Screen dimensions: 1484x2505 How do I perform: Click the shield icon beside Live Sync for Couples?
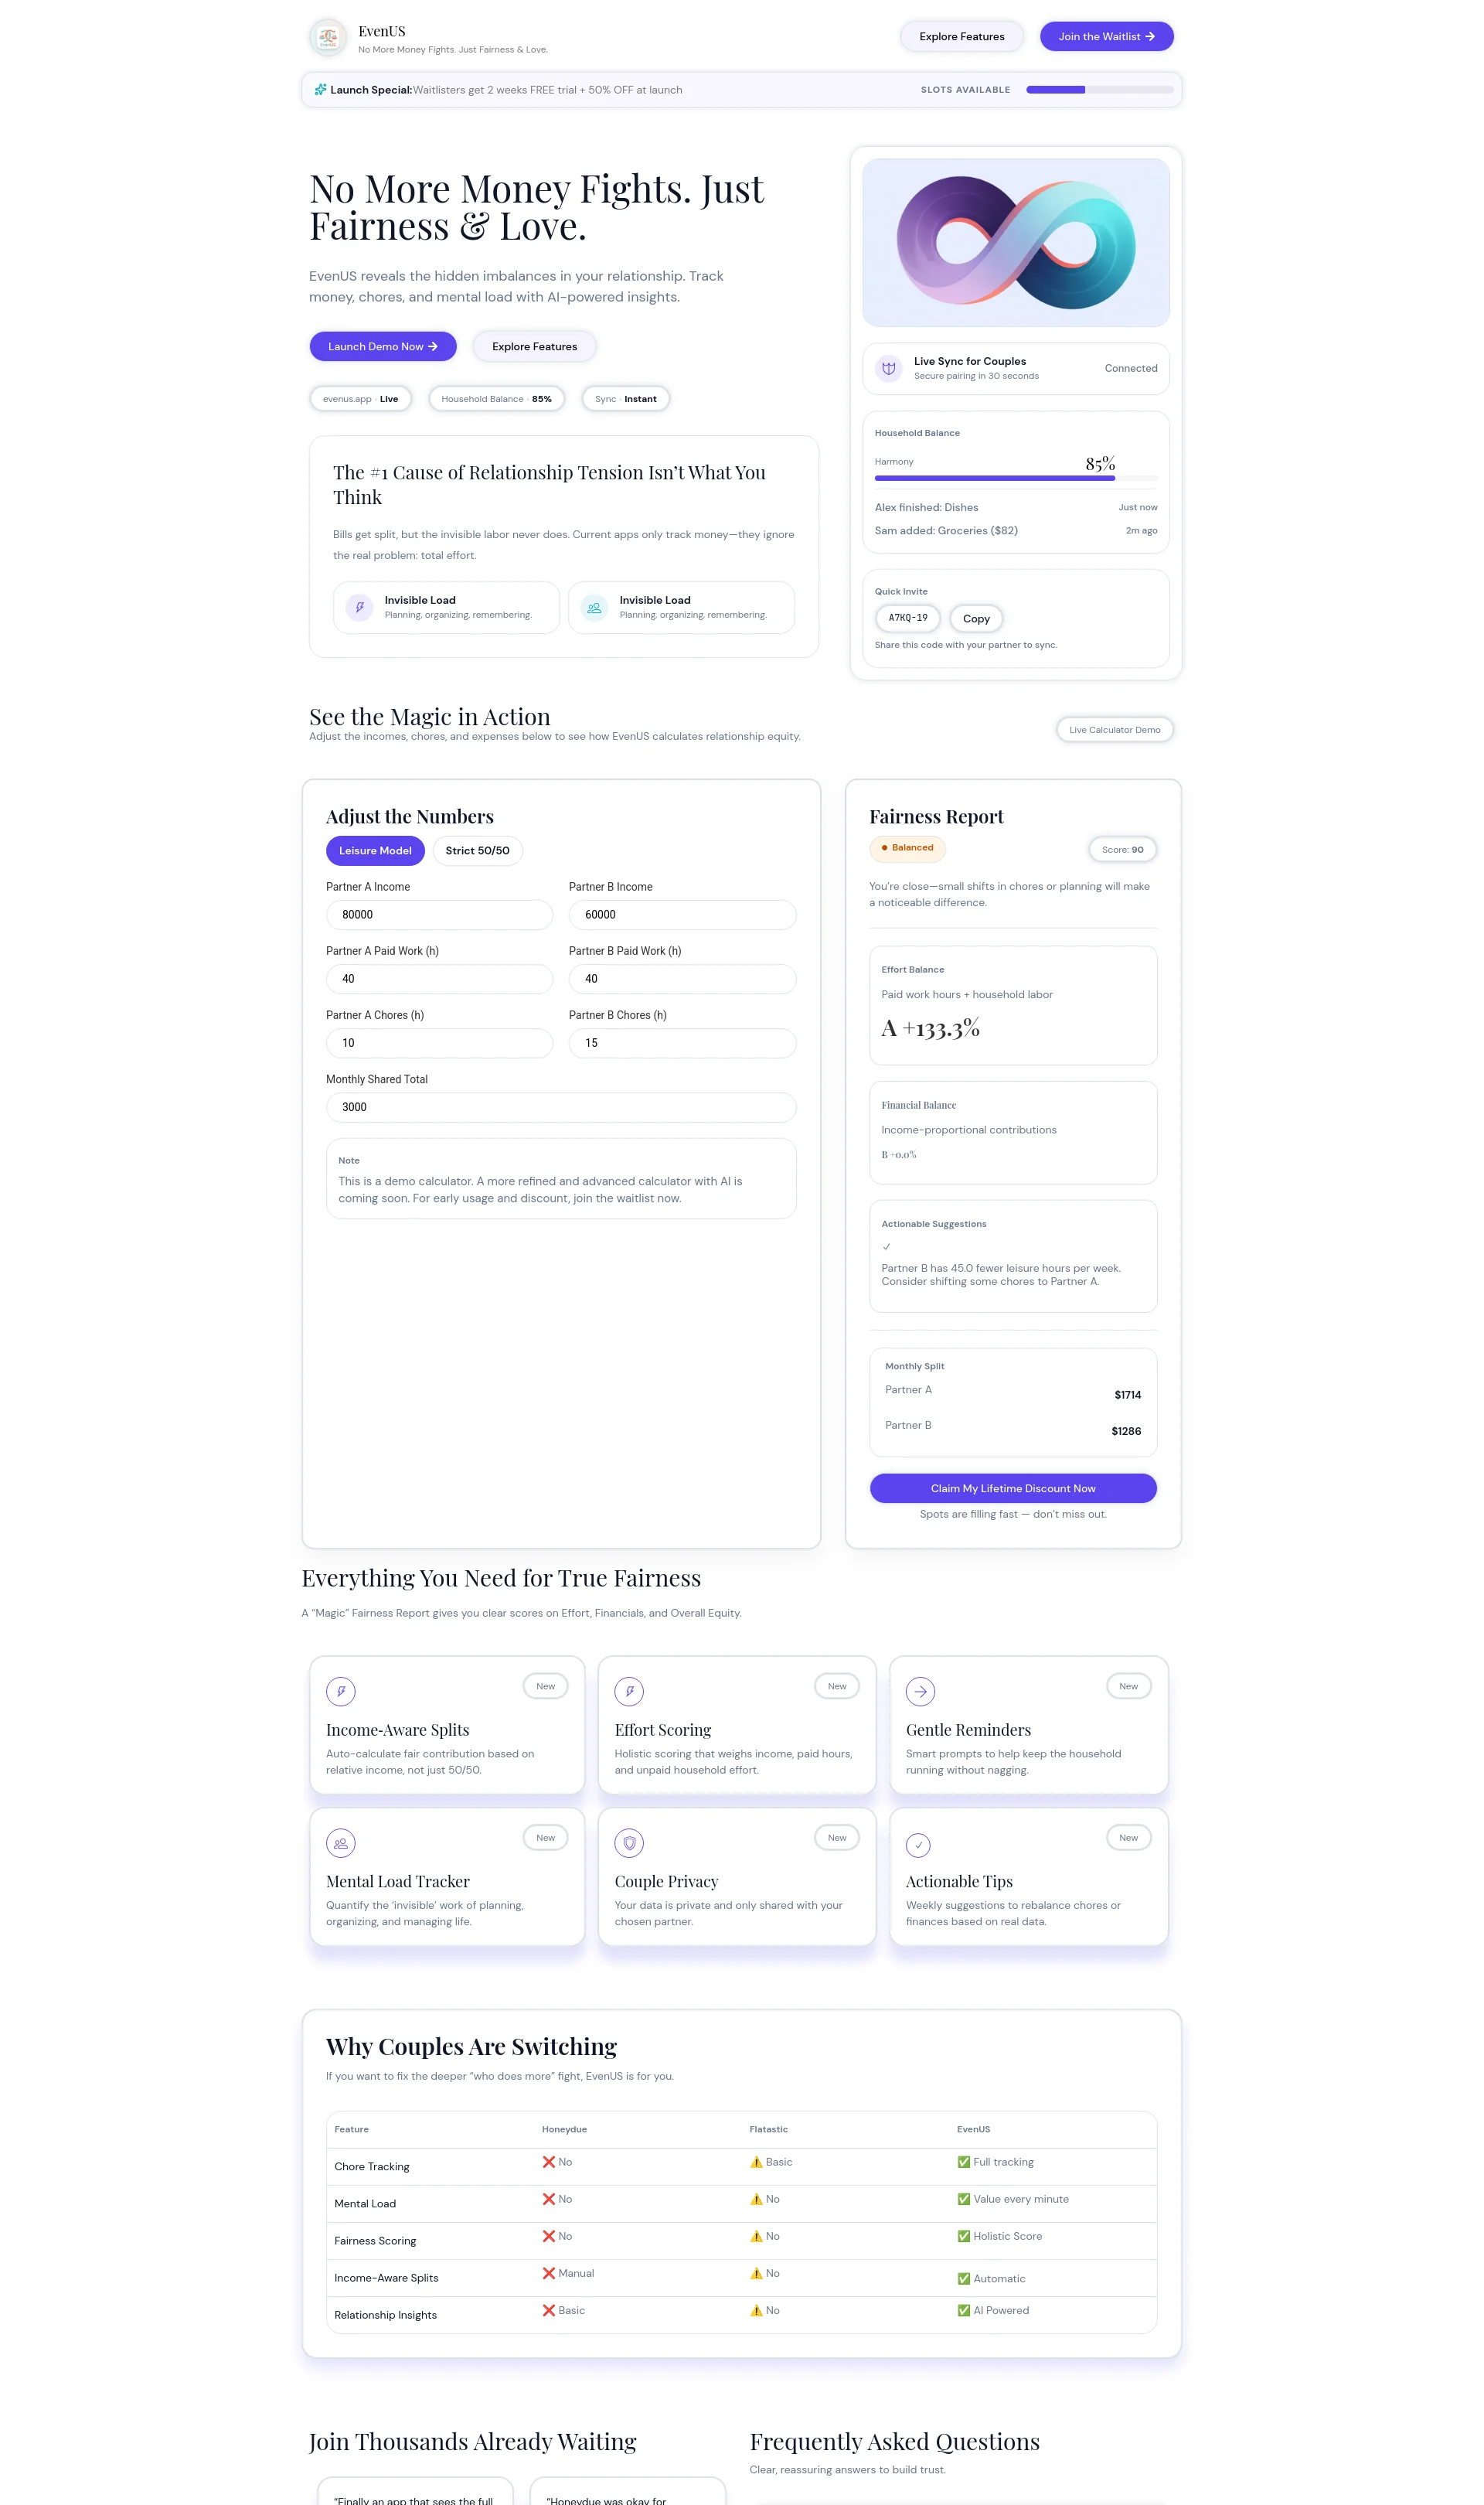(888, 368)
